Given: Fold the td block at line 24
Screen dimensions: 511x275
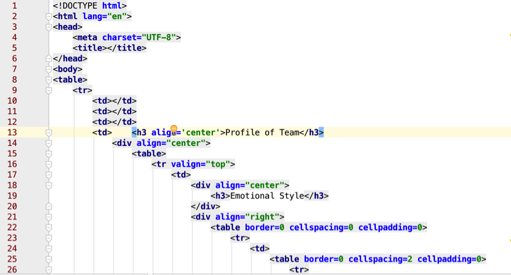Looking at the screenshot, I should (49, 249).
